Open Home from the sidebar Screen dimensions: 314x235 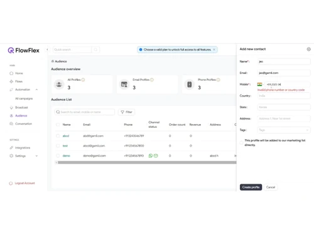point(19,73)
